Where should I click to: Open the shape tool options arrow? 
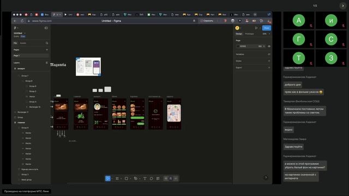[x=130, y=179]
